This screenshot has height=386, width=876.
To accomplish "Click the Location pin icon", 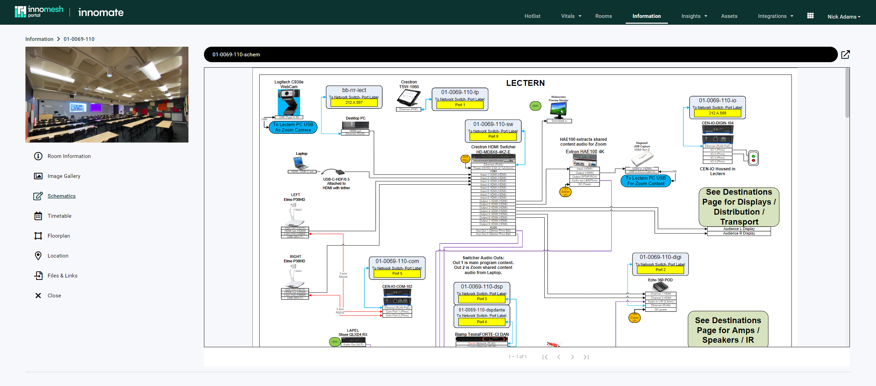I will click(x=38, y=256).
